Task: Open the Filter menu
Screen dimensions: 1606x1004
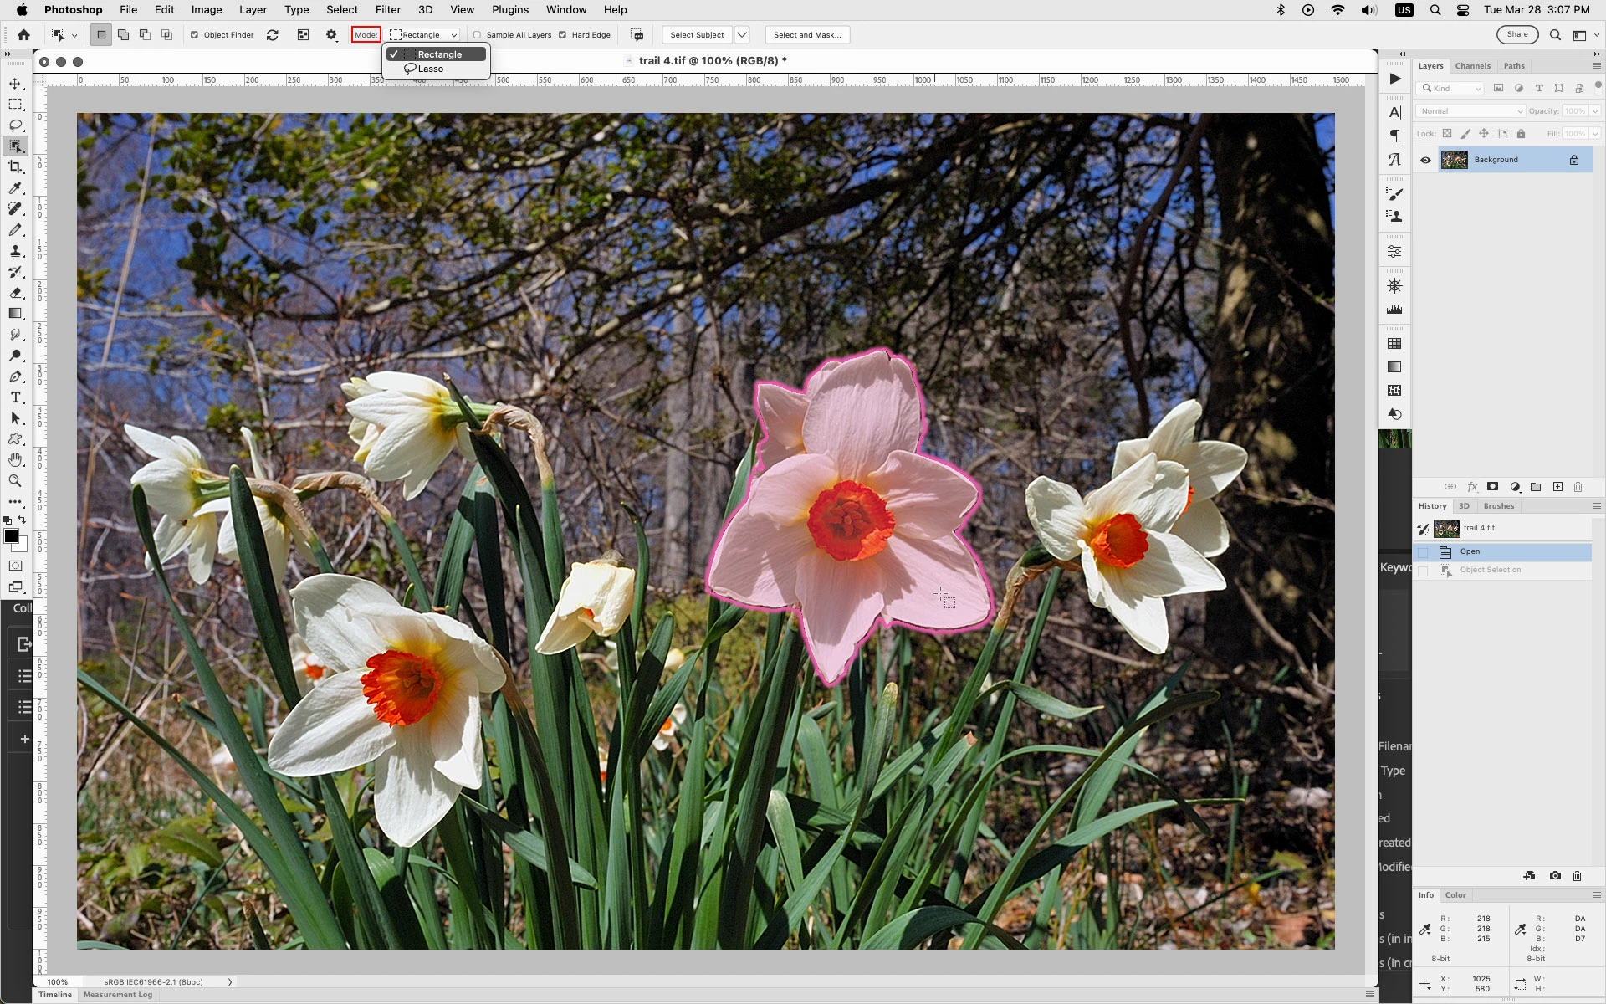Action: tap(387, 9)
